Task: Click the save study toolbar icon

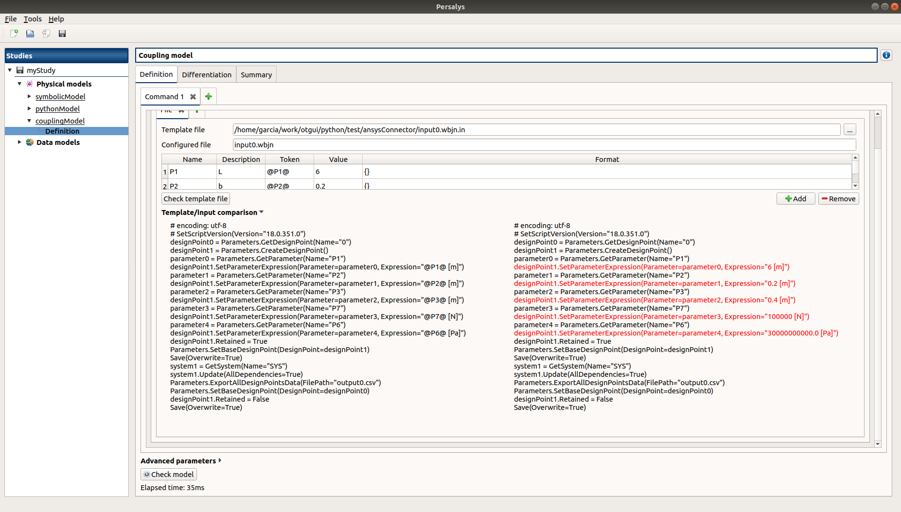Action: 62,34
